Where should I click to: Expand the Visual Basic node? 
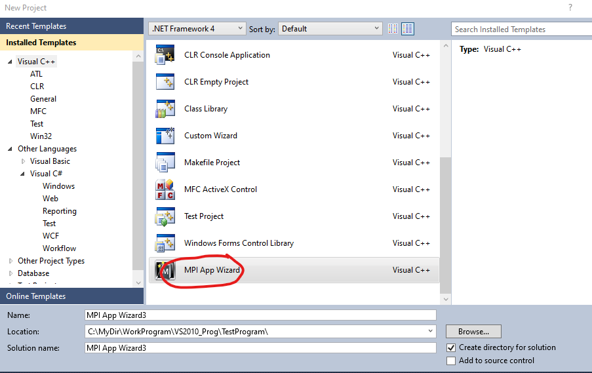tap(23, 161)
